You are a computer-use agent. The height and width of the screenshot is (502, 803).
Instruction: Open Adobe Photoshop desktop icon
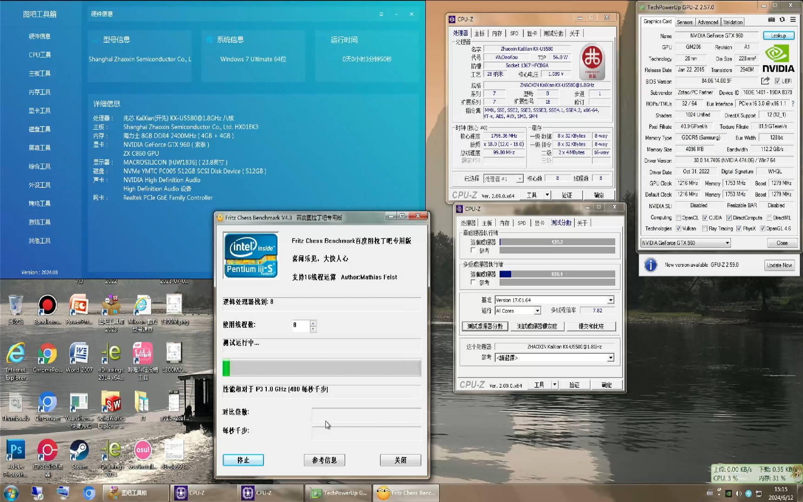(x=16, y=458)
